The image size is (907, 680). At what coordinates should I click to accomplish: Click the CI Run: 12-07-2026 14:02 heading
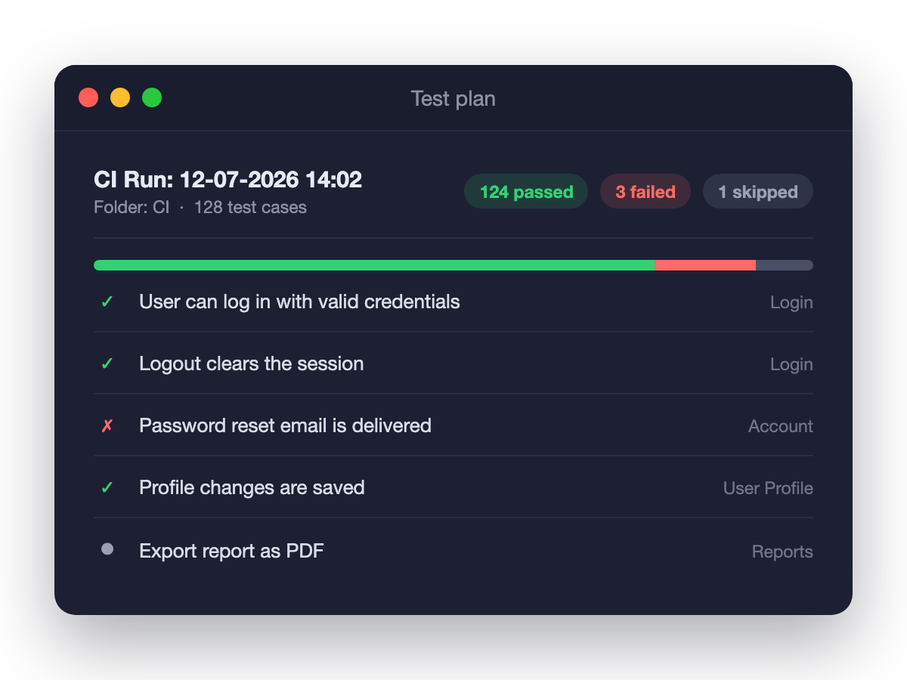tap(228, 180)
